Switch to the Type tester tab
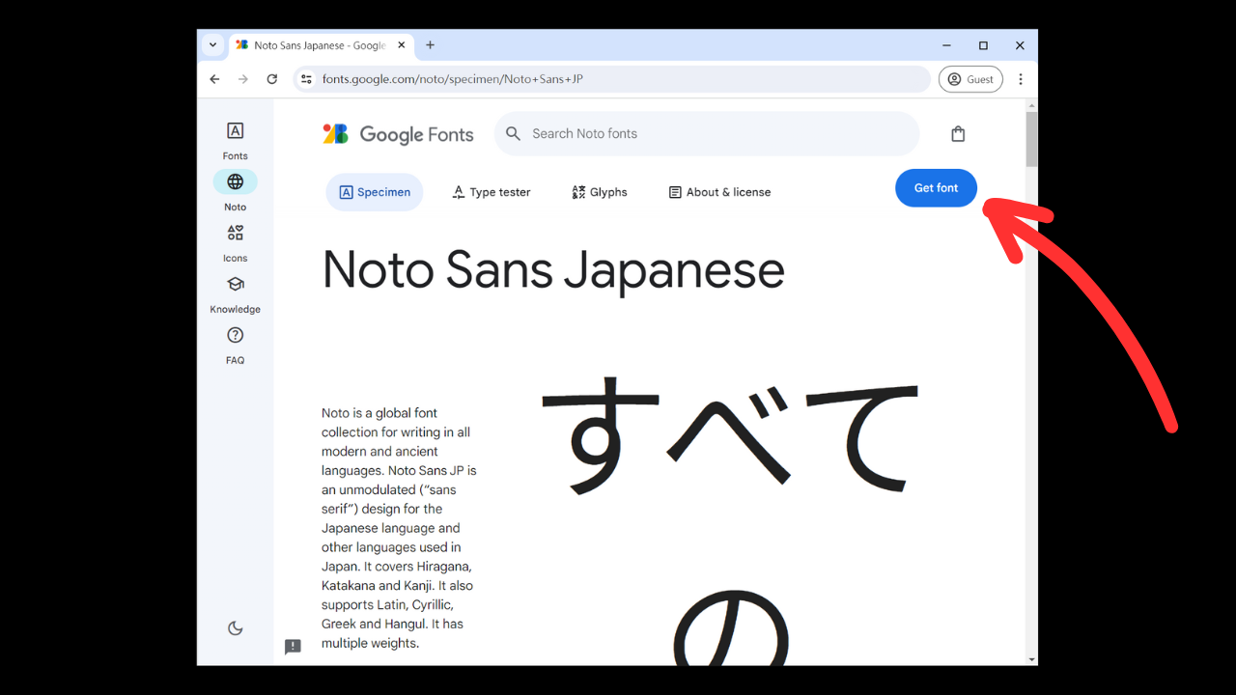This screenshot has height=695, width=1236. click(x=492, y=192)
